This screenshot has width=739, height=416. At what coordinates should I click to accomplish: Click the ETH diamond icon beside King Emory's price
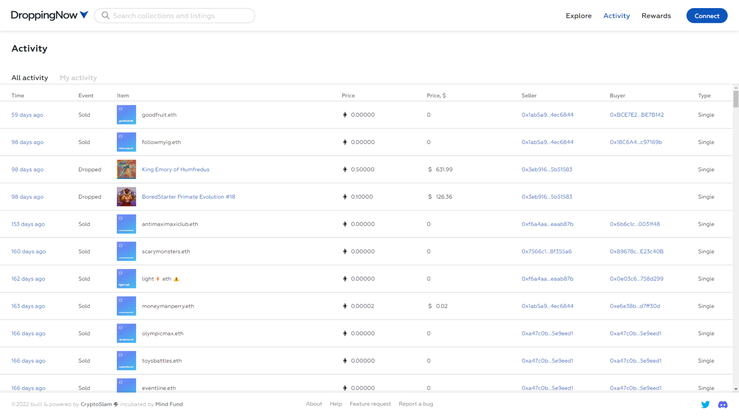pos(345,169)
